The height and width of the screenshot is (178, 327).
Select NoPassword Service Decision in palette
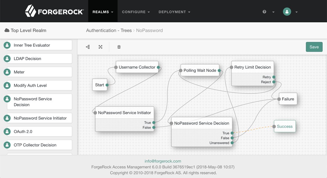click(x=40, y=102)
